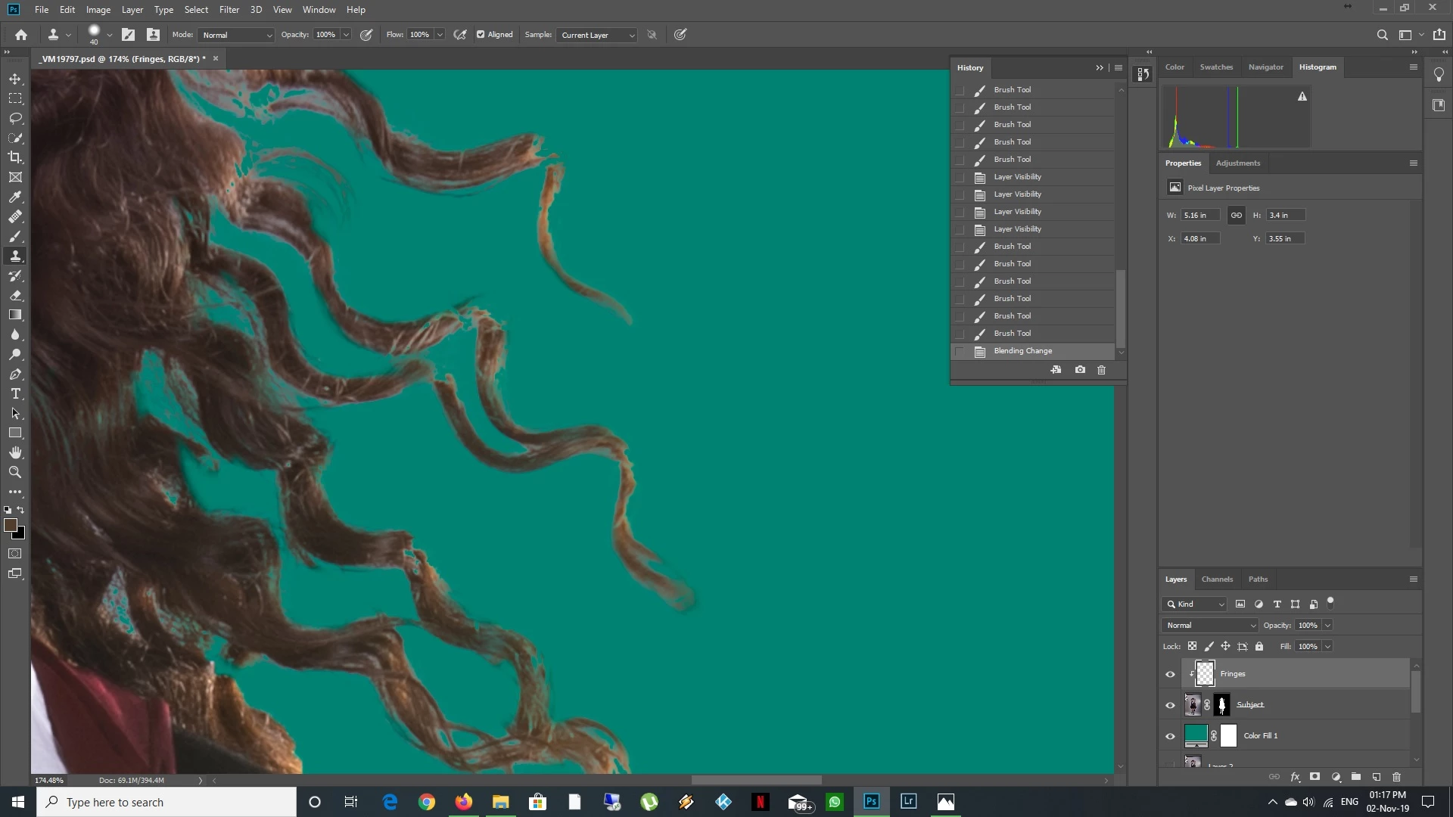Delete current history state with trash icon

click(1101, 370)
